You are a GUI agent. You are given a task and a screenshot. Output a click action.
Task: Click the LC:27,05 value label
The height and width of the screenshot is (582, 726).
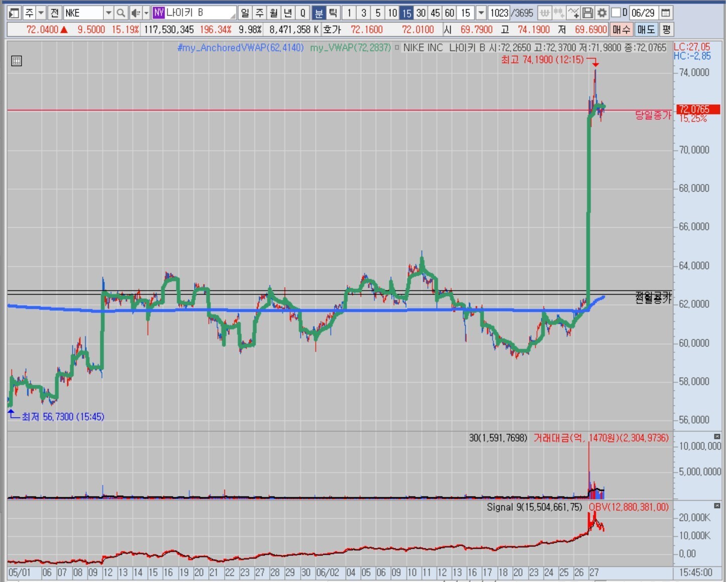tap(692, 47)
